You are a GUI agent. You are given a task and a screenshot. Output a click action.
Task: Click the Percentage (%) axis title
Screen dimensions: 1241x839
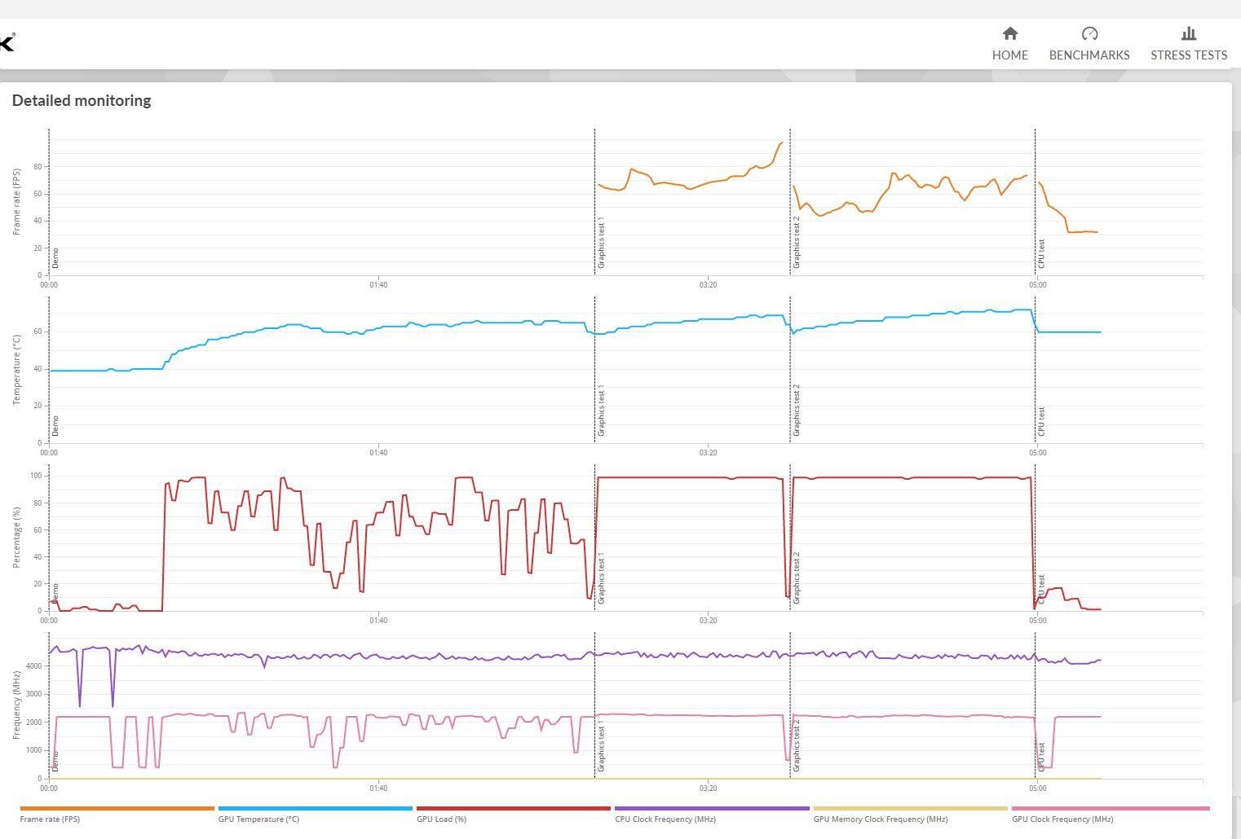pos(17,537)
